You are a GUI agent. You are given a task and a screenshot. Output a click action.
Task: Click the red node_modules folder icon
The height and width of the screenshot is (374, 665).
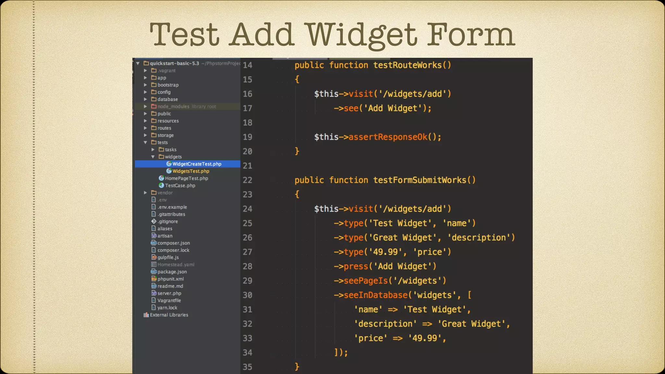click(154, 106)
